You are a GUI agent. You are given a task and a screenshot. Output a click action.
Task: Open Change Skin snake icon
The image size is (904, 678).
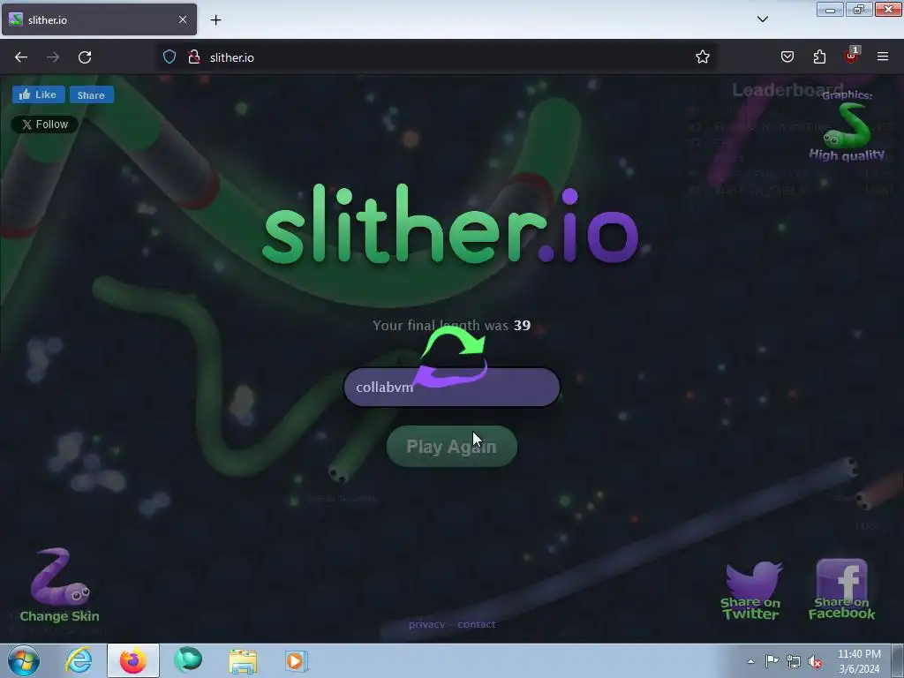(59, 584)
